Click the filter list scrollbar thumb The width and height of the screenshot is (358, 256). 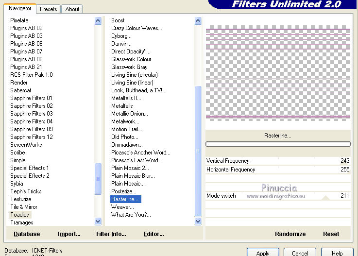[198, 151]
